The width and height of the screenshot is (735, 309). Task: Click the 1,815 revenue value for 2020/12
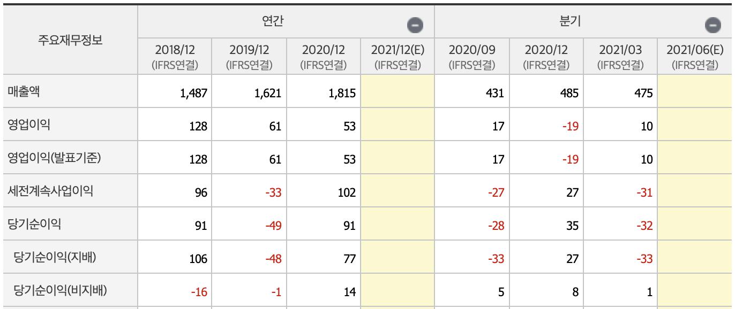343,92
